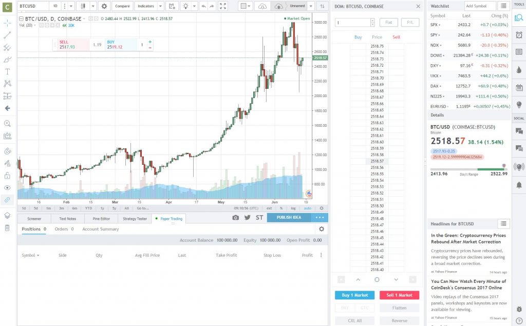
Task: Remove drawings with the trash icon
Action: pyautogui.click(x=7, y=228)
